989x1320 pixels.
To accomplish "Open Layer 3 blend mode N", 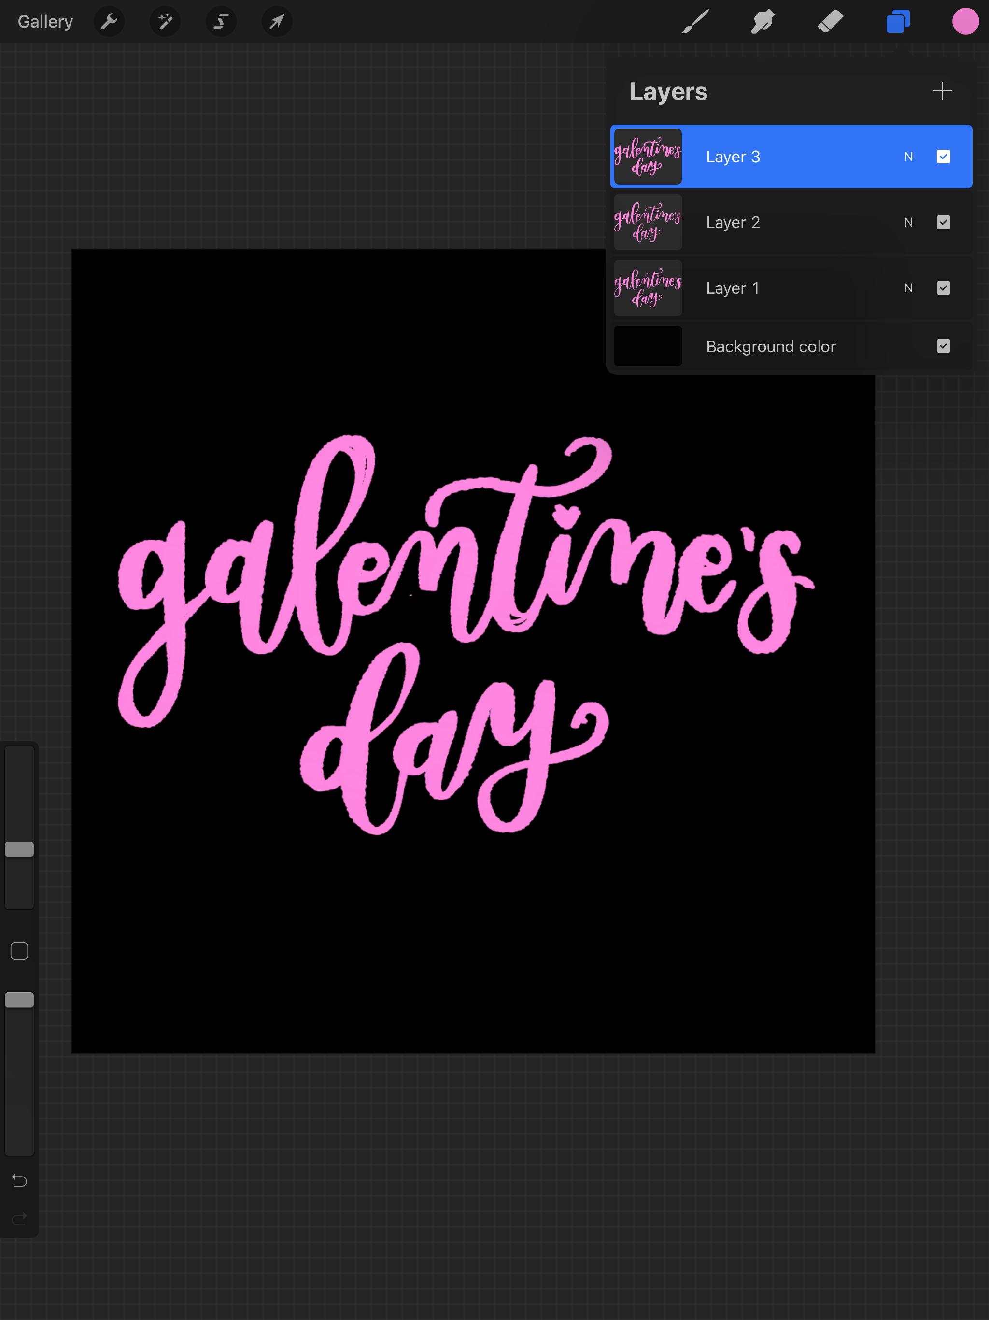I will (x=908, y=157).
